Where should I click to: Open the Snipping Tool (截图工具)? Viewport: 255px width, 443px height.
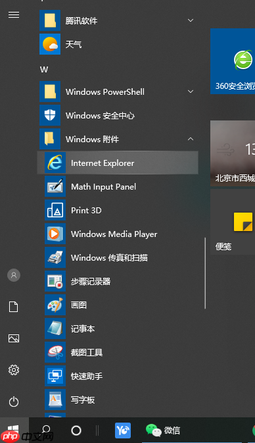pos(118,353)
